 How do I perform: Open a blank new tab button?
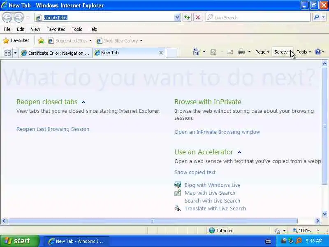point(172,53)
